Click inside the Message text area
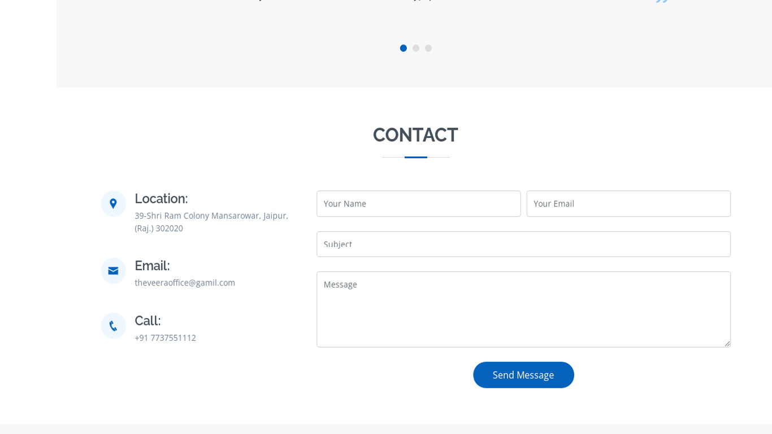772x434 pixels. (x=523, y=309)
